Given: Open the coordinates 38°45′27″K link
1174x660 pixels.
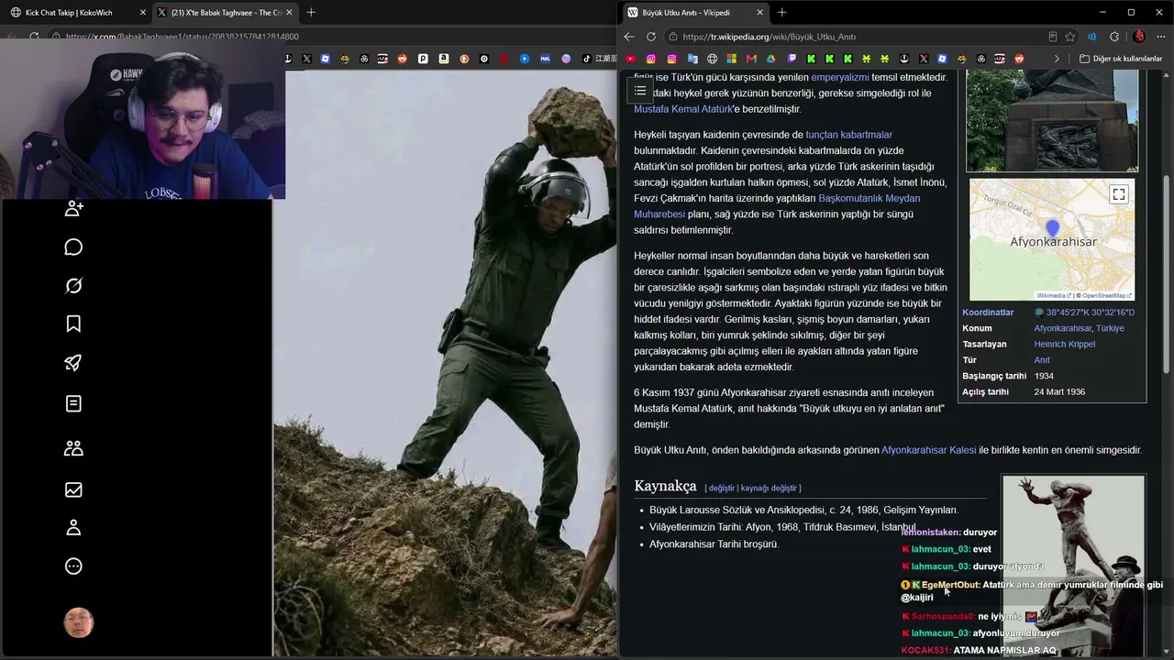Looking at the screenshot, I should pos(1091,313).
